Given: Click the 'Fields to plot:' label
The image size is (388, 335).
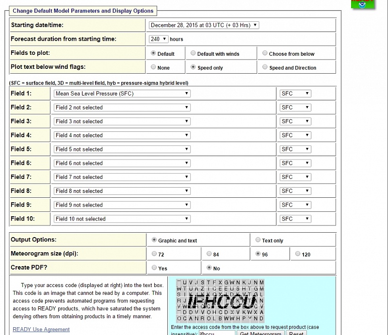Looking at the screenshot, I should click(x=30, y=53).
